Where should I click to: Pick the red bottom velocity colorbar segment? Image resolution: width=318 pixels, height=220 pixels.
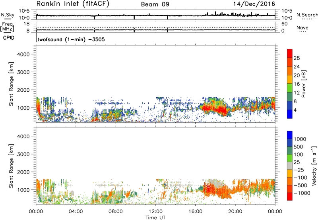tap(290, 197)
